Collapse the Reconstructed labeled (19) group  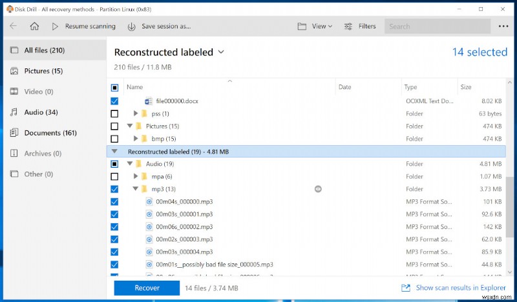pyautogui.click(x=115, y=151)
